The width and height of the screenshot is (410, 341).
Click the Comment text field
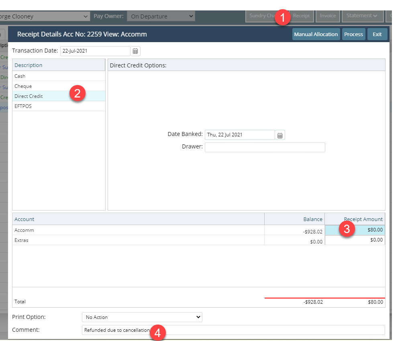(x=233, y=330)
